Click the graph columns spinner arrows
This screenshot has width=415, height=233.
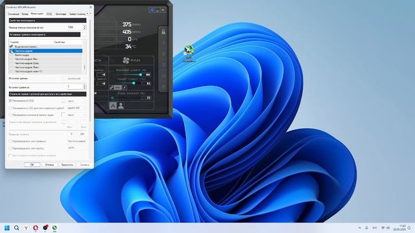pyautogui.click(x=85, y=87)
